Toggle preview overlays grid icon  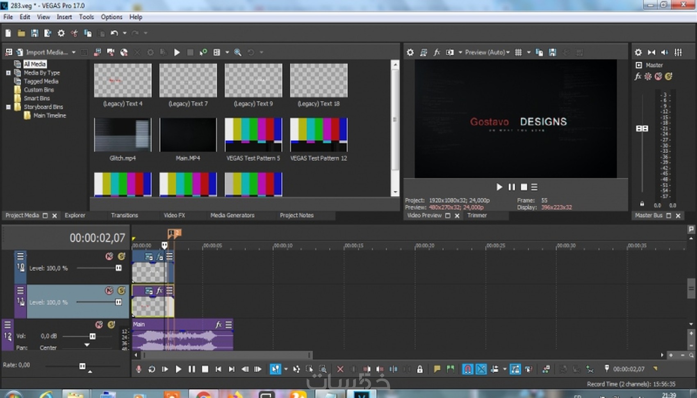[x=518, y=52]
